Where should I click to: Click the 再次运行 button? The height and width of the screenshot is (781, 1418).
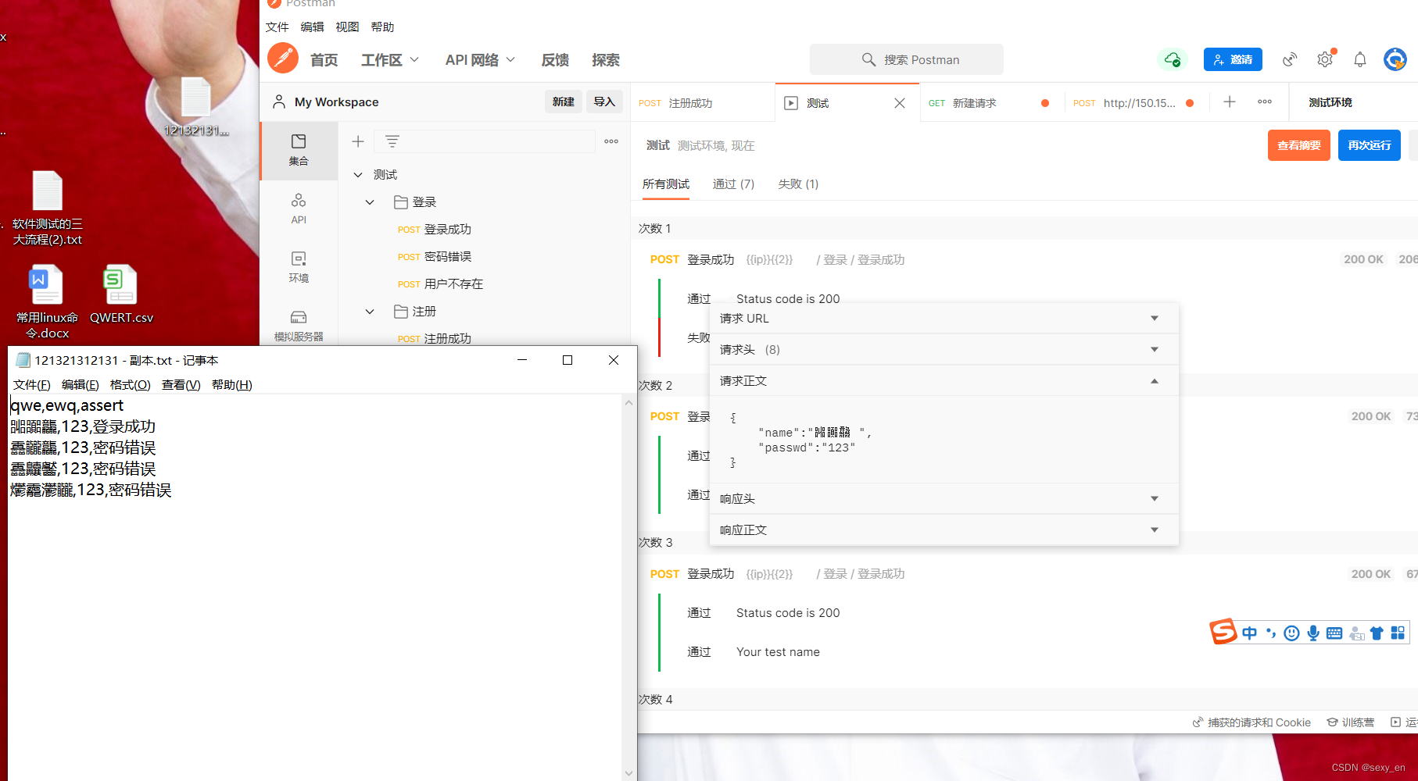(x=1369, y=145)
